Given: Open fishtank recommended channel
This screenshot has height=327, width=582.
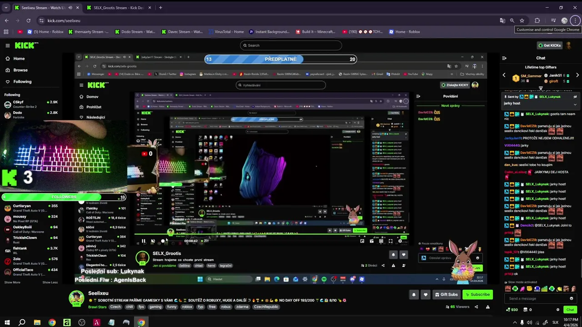Looking at the screenshot, I should (31, 251).
